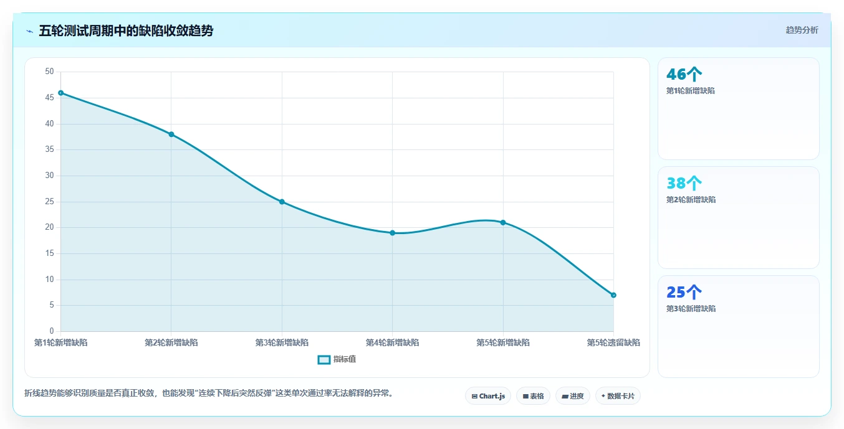This screenshot has height=429, width=844.
Task: Click the 趋势分析 label in header
Action: coord(802,31)
